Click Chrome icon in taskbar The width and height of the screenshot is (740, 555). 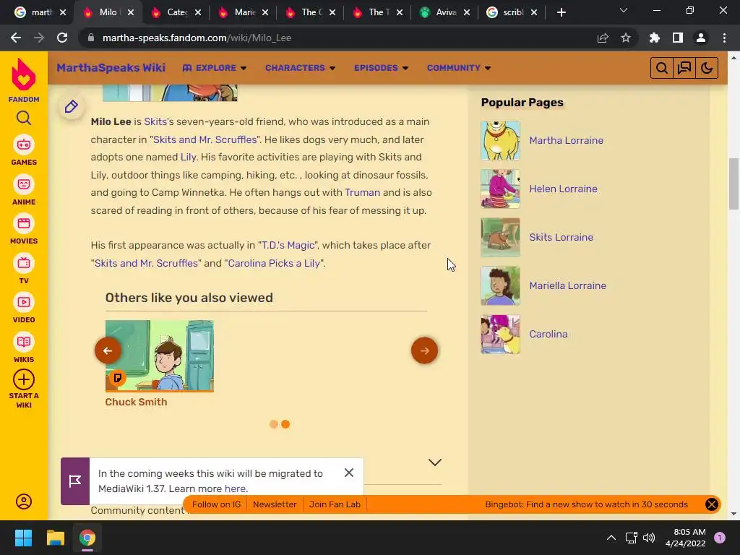click(87, 538)
